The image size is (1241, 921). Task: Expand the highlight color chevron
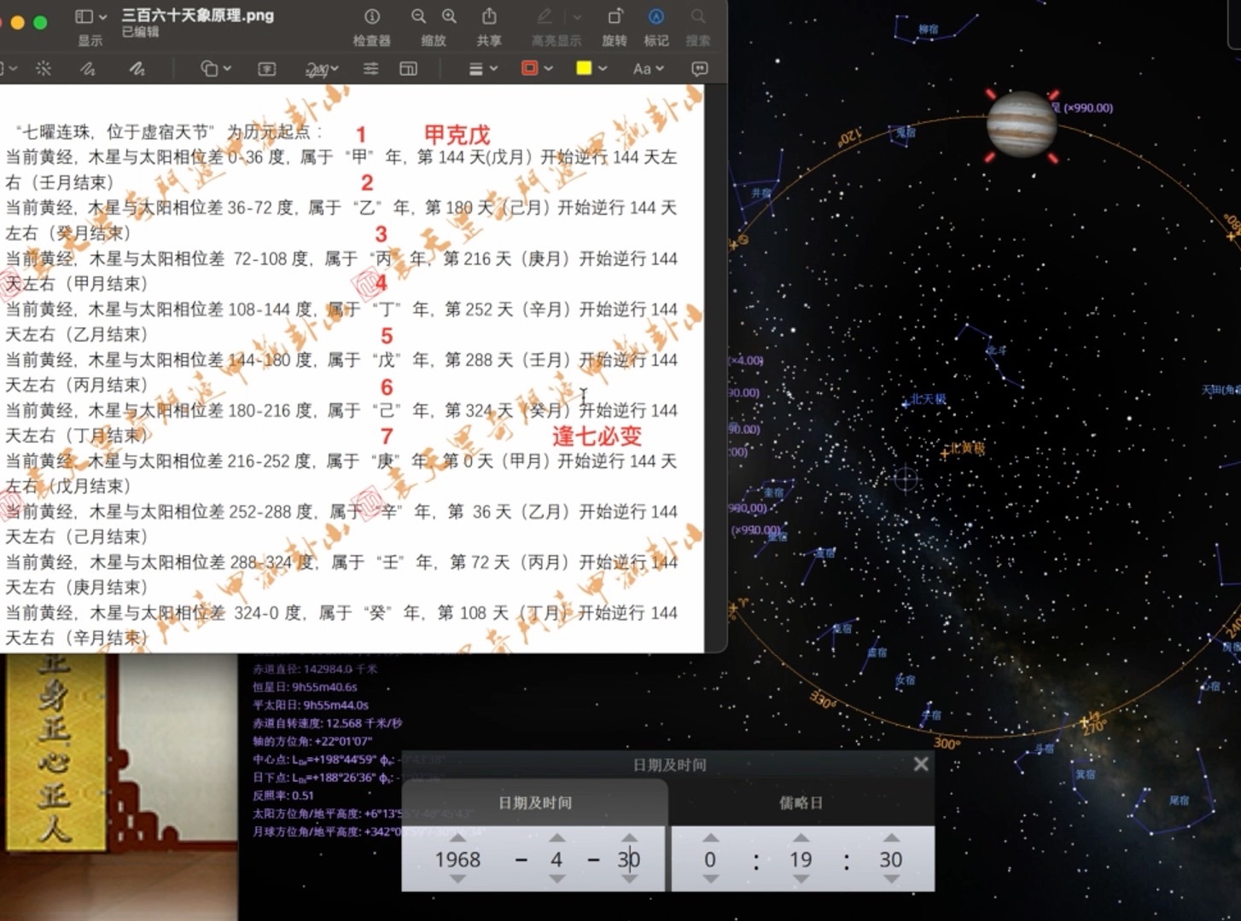pyautogui.click(x=577, y=17)
